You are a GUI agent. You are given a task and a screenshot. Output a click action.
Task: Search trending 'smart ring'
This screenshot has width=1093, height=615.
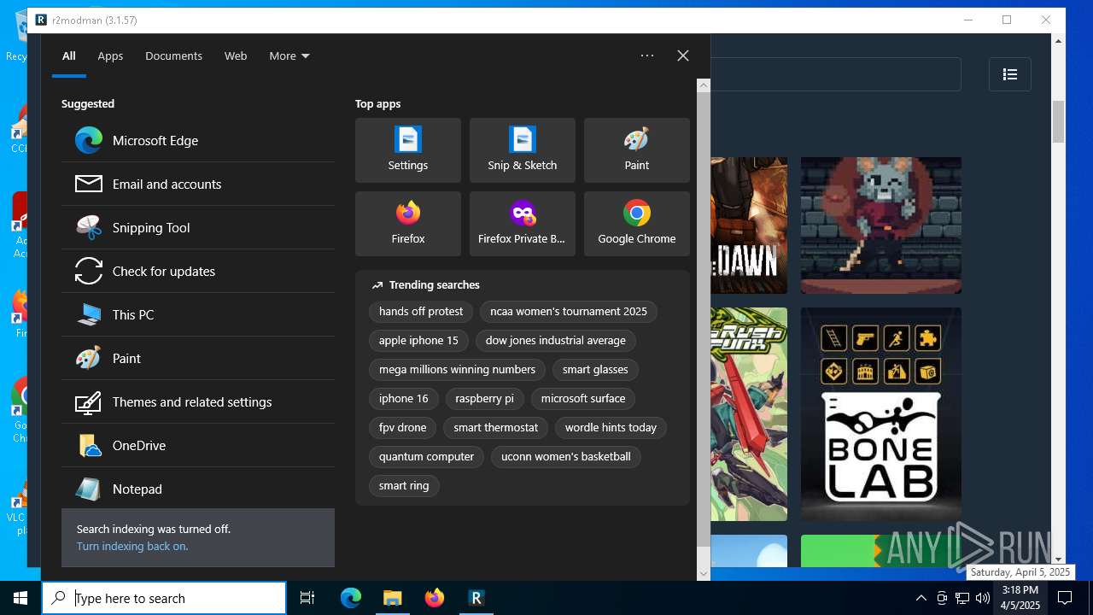404,485
